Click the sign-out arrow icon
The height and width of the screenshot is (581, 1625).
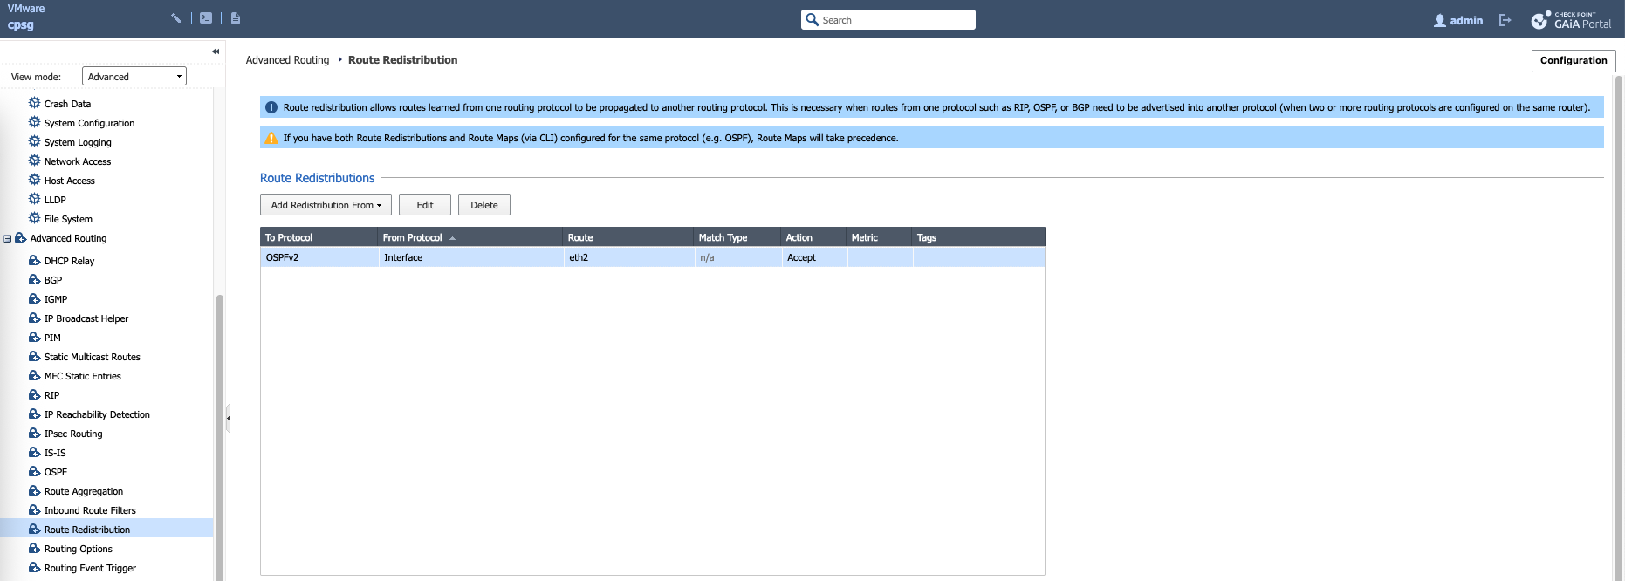[x=1505, y=20]
